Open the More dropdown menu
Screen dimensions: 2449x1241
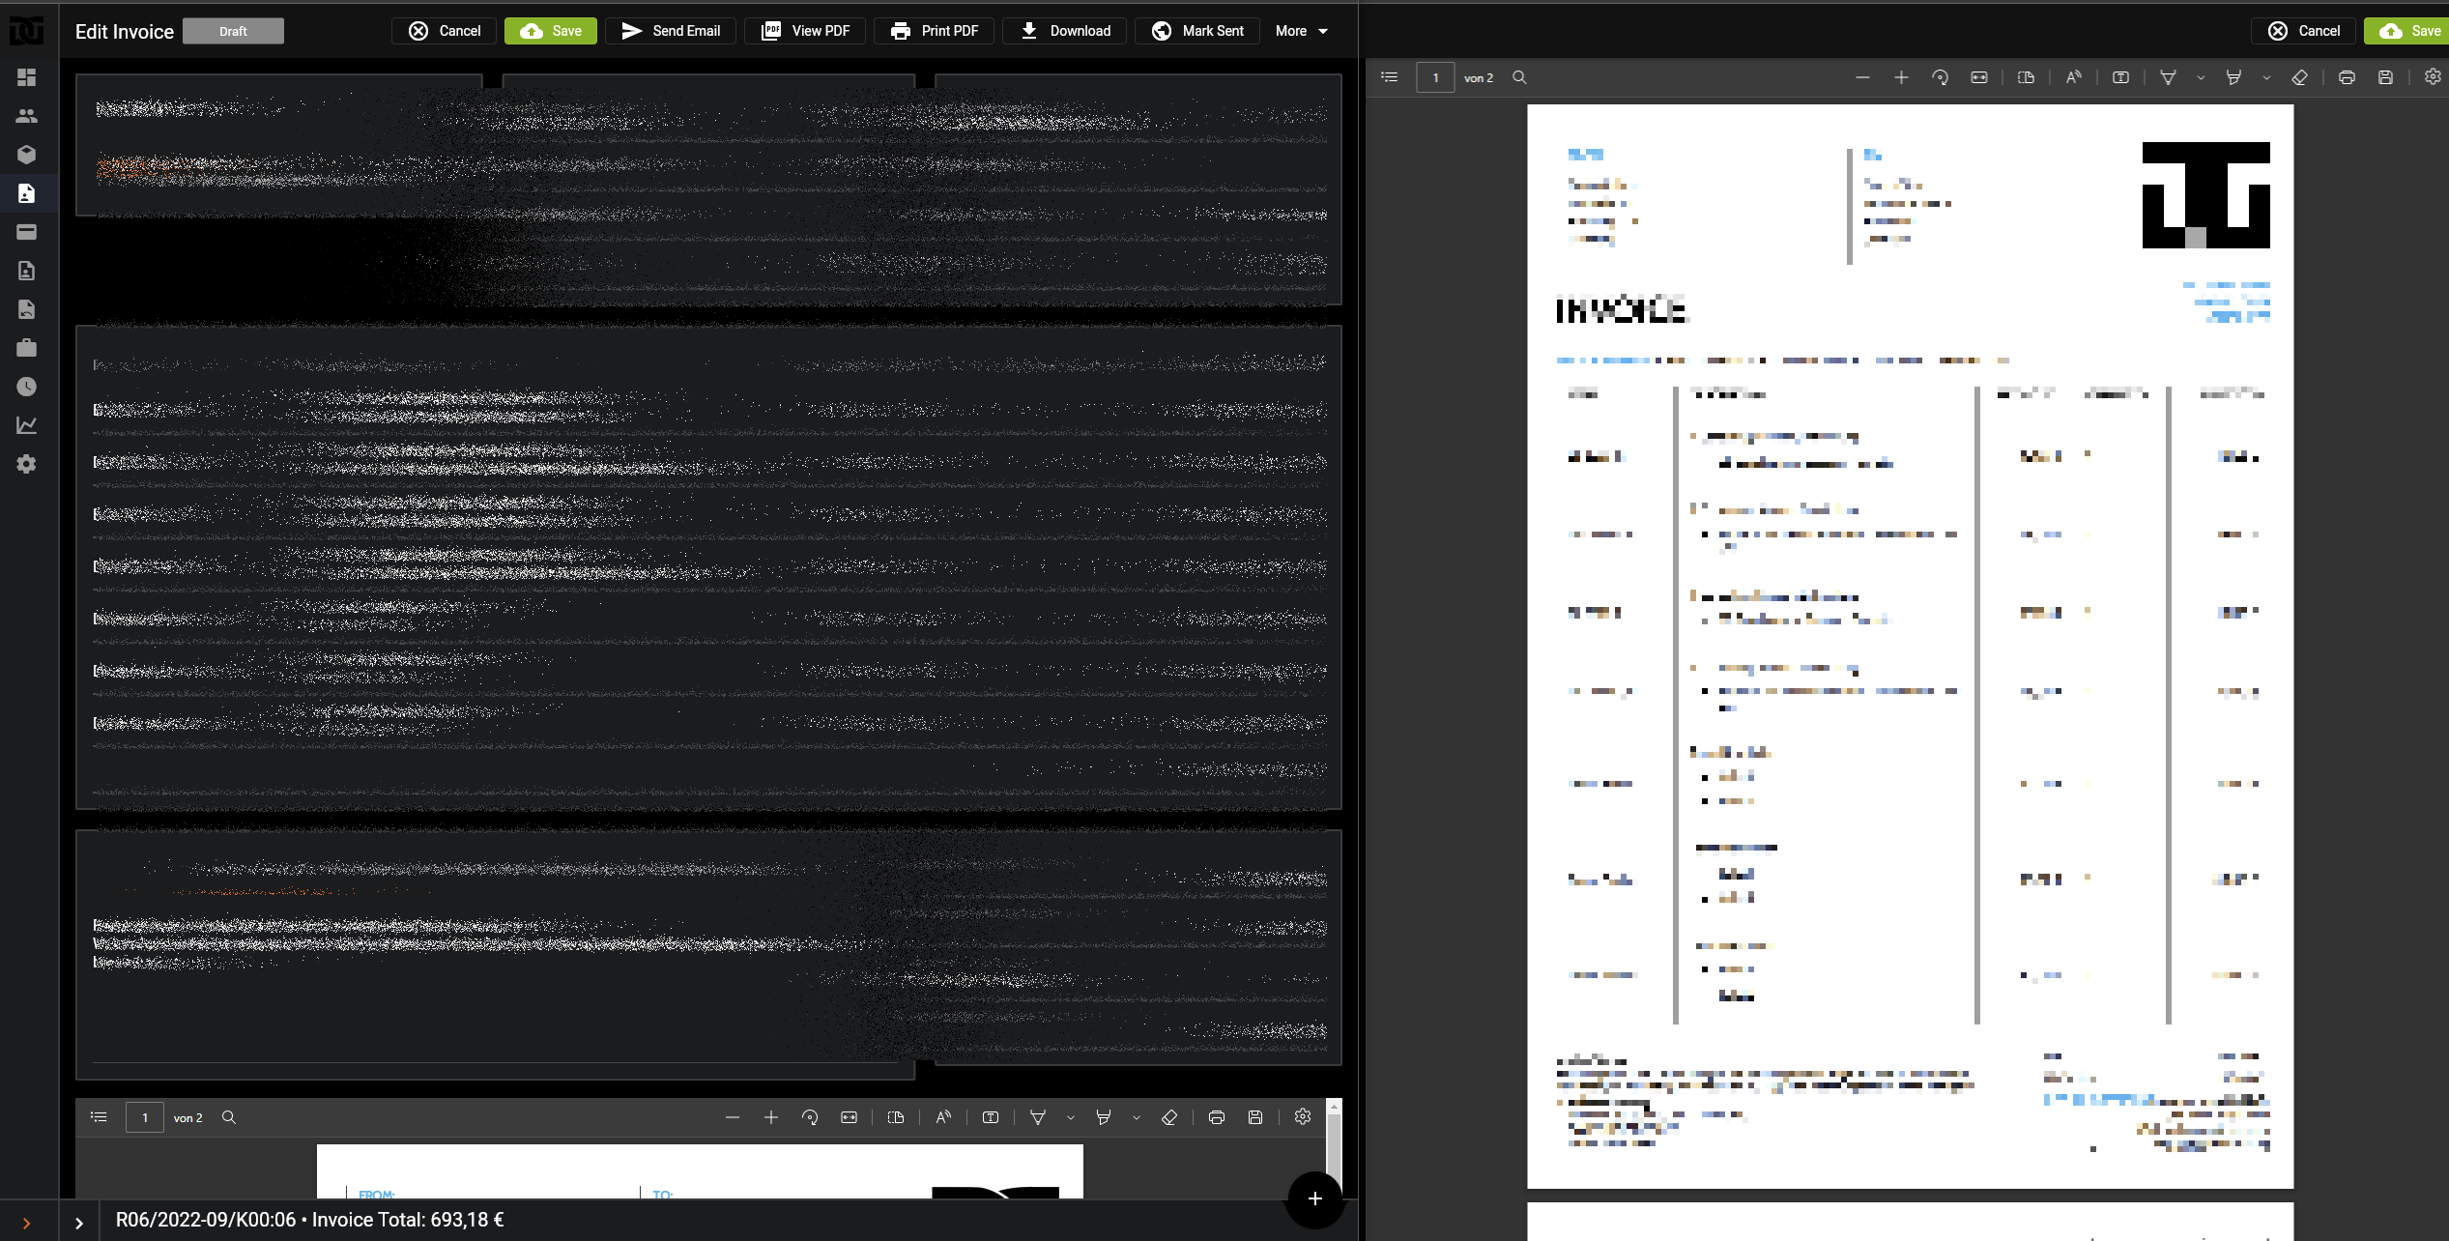1300,30
